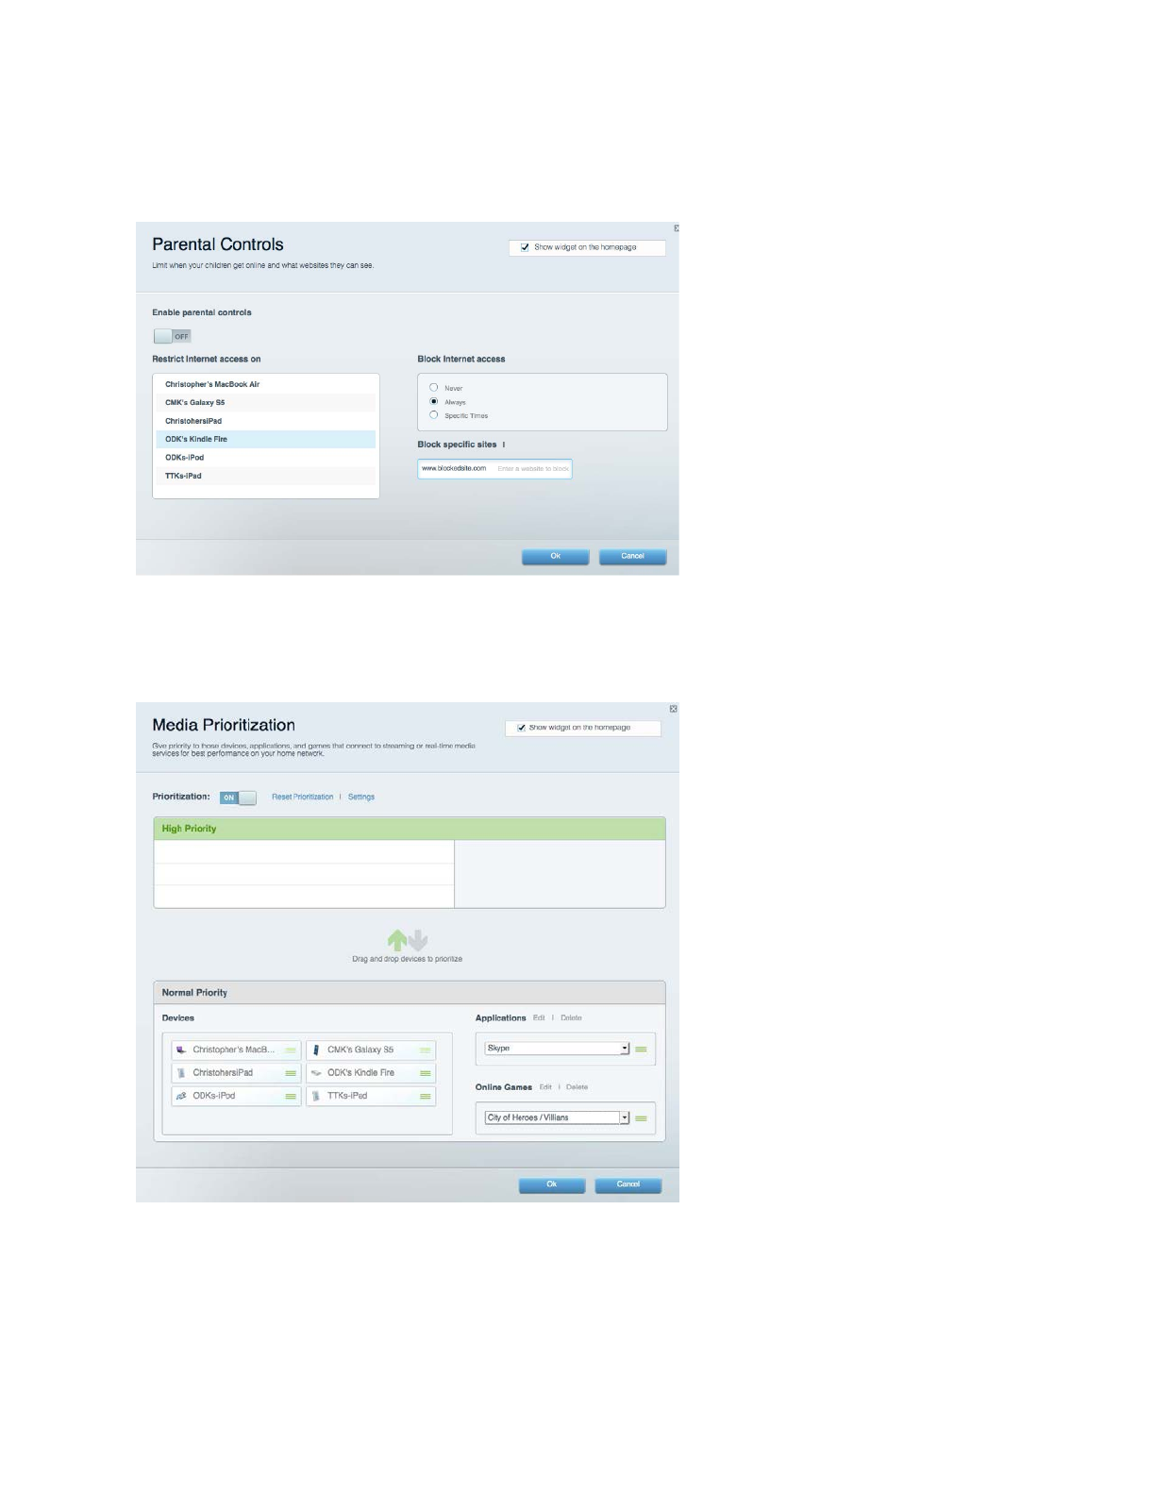Viewport: 1155px width, 1495px height.
Task: Open the Skype applications dropdown
Action: pos(624,1049)
